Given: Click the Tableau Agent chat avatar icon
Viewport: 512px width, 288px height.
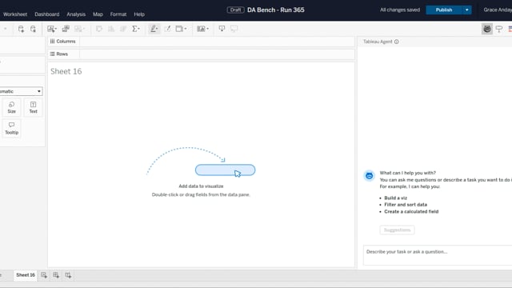Looking at the screenshot, I should [x=370, y=176].
